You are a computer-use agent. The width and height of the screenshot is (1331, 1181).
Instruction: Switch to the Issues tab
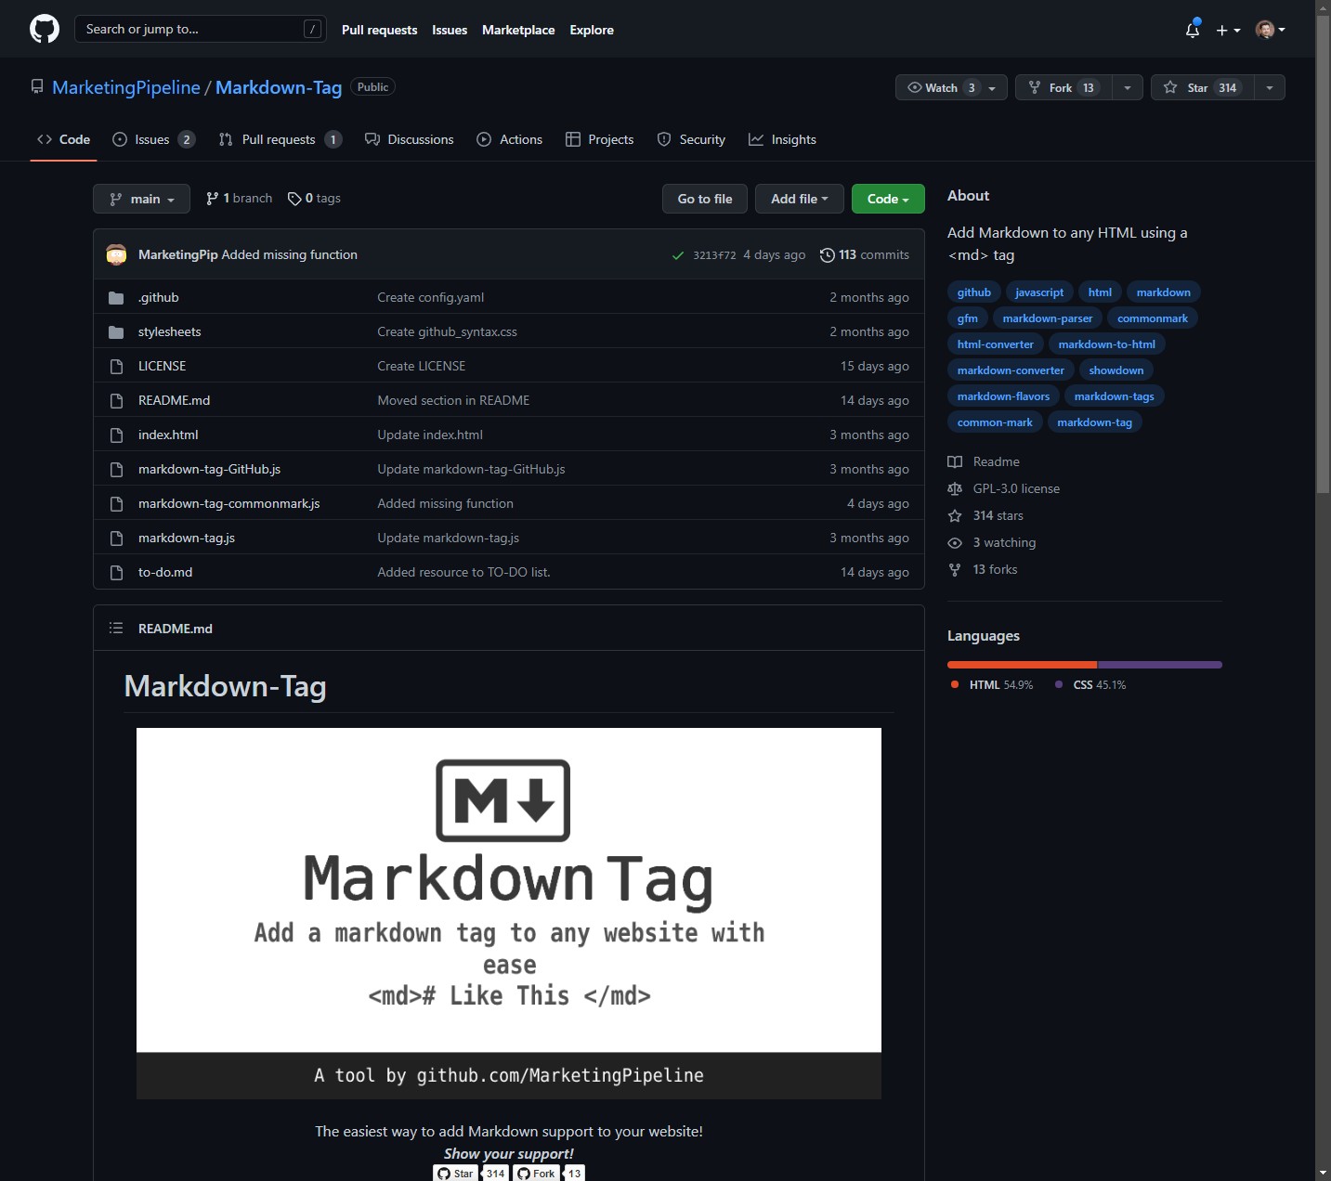152,139
